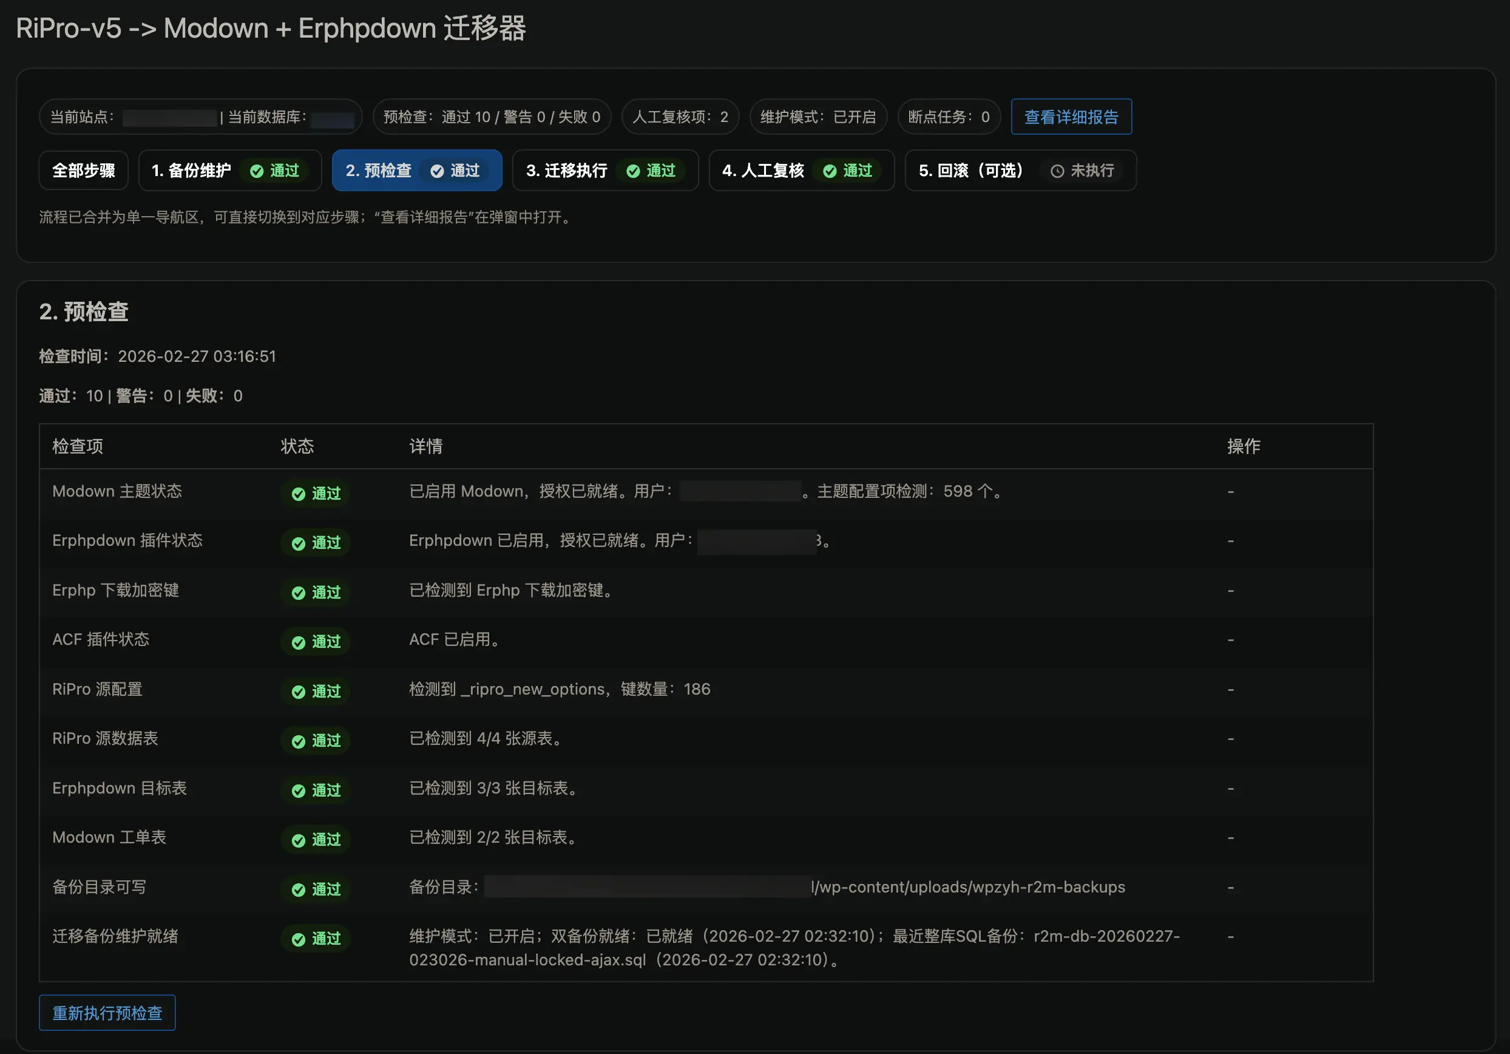Click check icon in 人工复核 tab

(x=829, y=171)
